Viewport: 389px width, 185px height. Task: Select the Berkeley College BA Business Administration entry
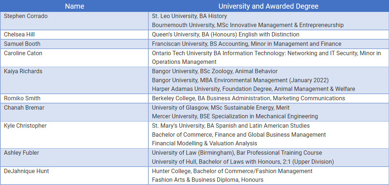[x=248, y=98]
